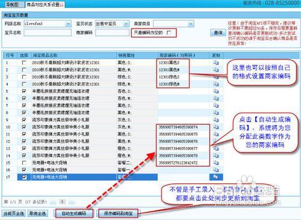Click the copy icon in row 2
Image resolution: width=301 pixels, height=220 pixels.
[x=216, y=70]
